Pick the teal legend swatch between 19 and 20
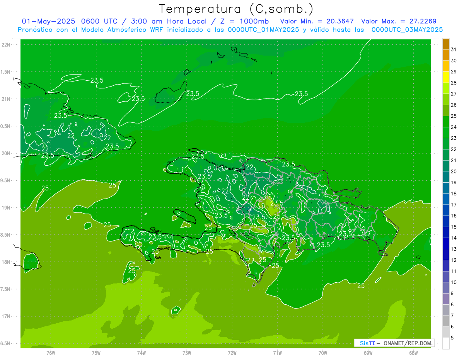The image size is (464, 358). (446, 177)
